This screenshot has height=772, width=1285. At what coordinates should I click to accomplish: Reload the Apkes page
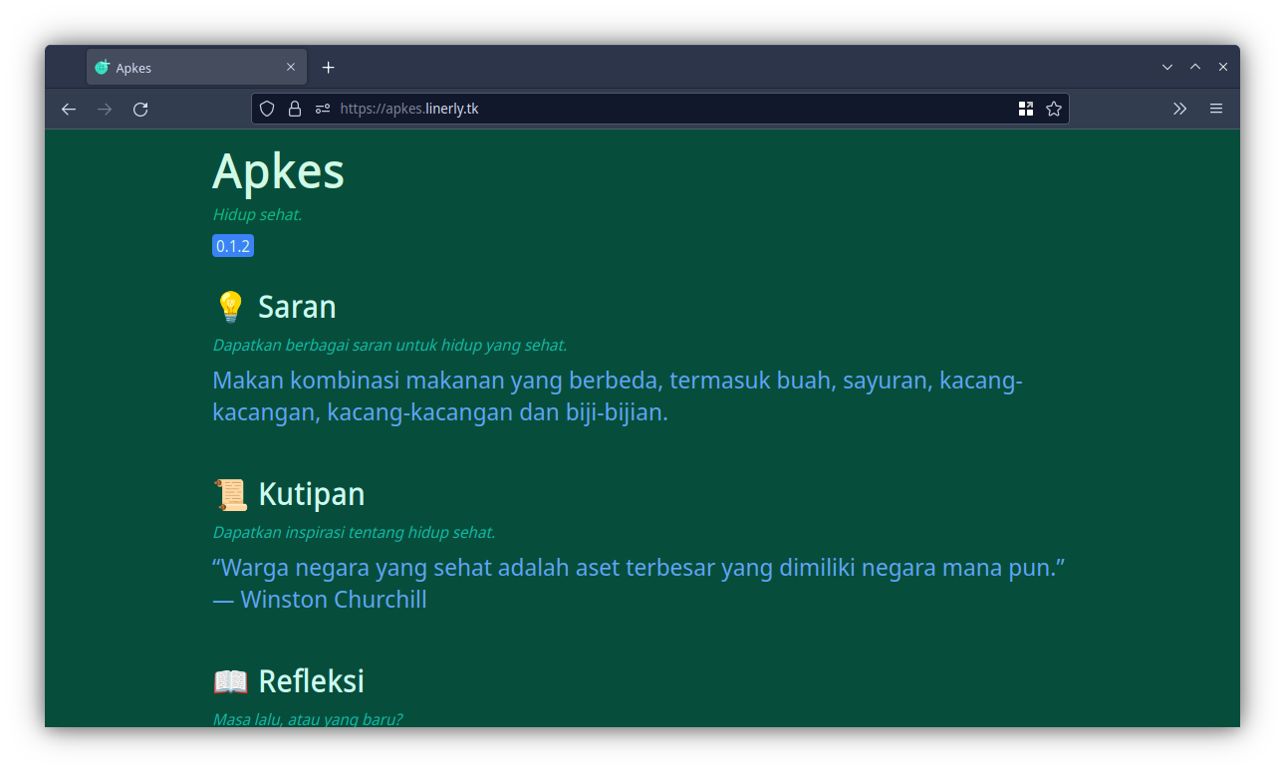click(x=140, y=109)
